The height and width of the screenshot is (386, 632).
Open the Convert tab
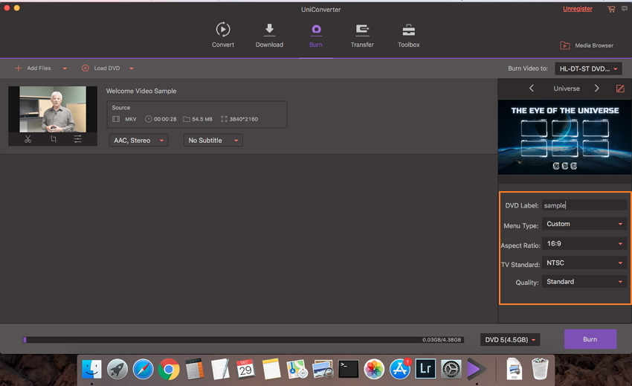tap(223, 35)
